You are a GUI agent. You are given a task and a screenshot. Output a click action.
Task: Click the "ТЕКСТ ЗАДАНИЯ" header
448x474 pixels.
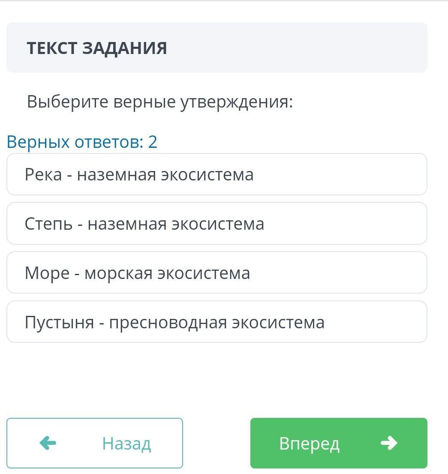(97, 48)
